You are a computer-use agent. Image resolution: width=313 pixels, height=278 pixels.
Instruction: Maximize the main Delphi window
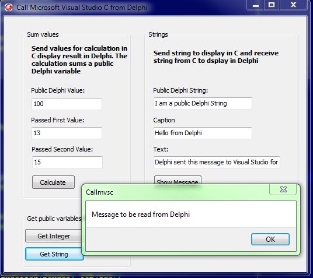[272, 5]
